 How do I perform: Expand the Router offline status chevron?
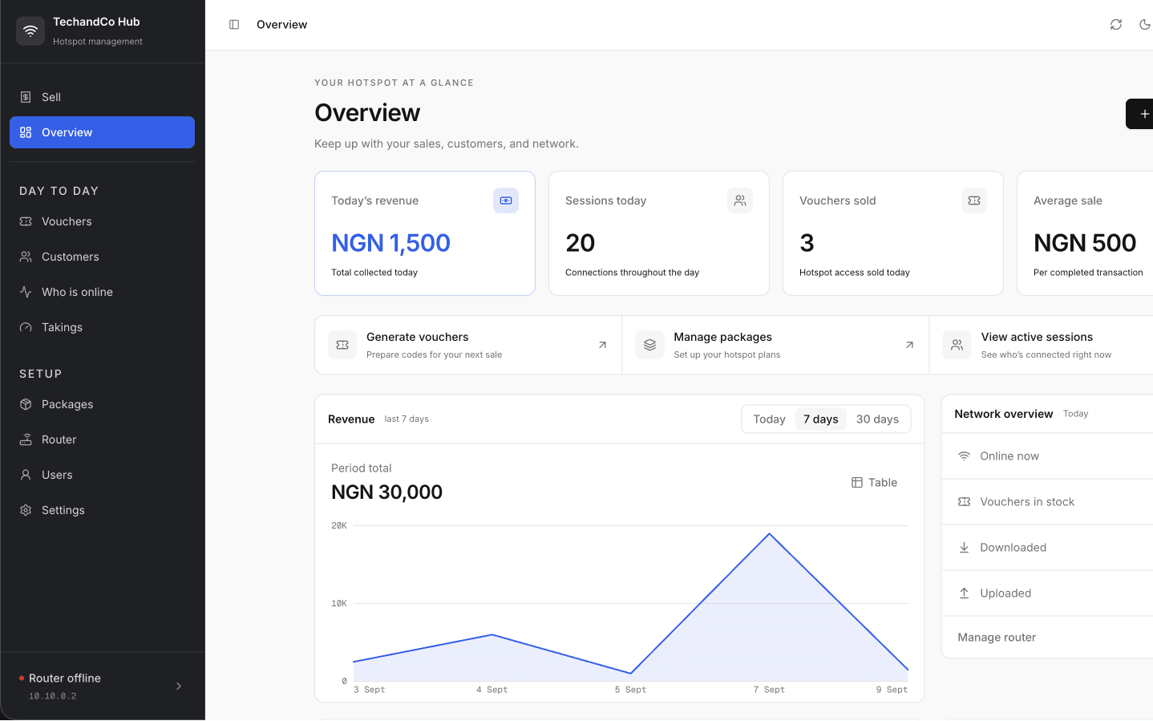(179, 687)
